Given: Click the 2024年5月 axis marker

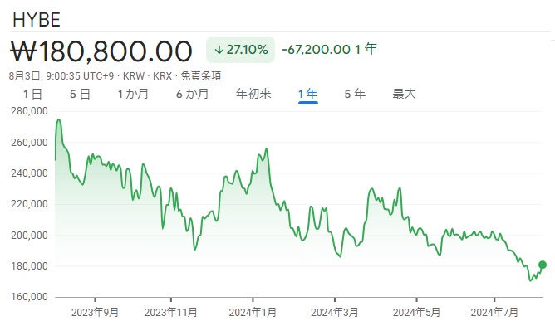Looking at the screenshot, I should [416, 312].
